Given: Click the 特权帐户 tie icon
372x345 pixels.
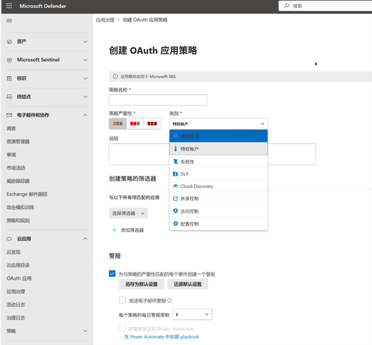Looking at the screenshot, I should click(175, 149).
